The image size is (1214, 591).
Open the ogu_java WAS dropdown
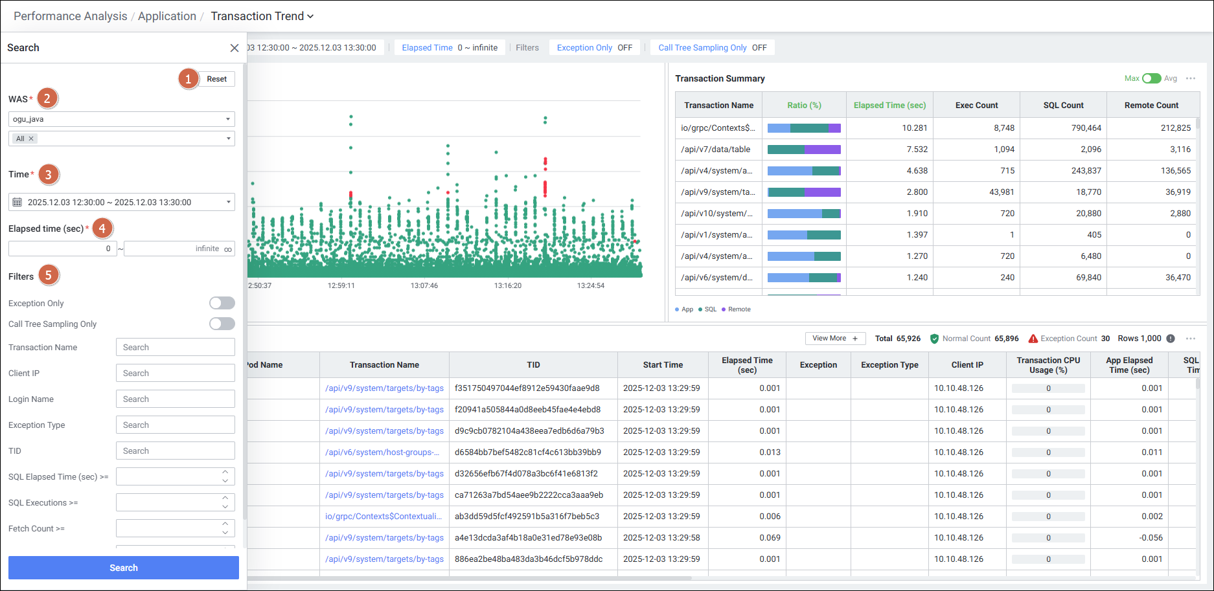pyautogui.click(x=122, y=119)
